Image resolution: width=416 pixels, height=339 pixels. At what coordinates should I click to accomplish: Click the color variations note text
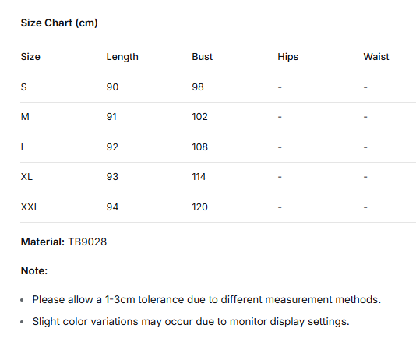(191, 322)
